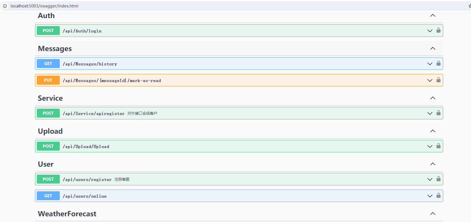Click the POST badge for Service apiregister

[x=48, y=113]
